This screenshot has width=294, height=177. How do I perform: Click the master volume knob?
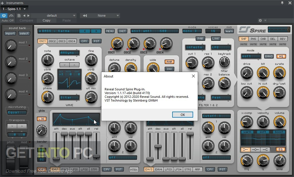(280, 122)
